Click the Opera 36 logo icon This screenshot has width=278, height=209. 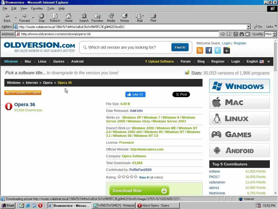(8, 106)
